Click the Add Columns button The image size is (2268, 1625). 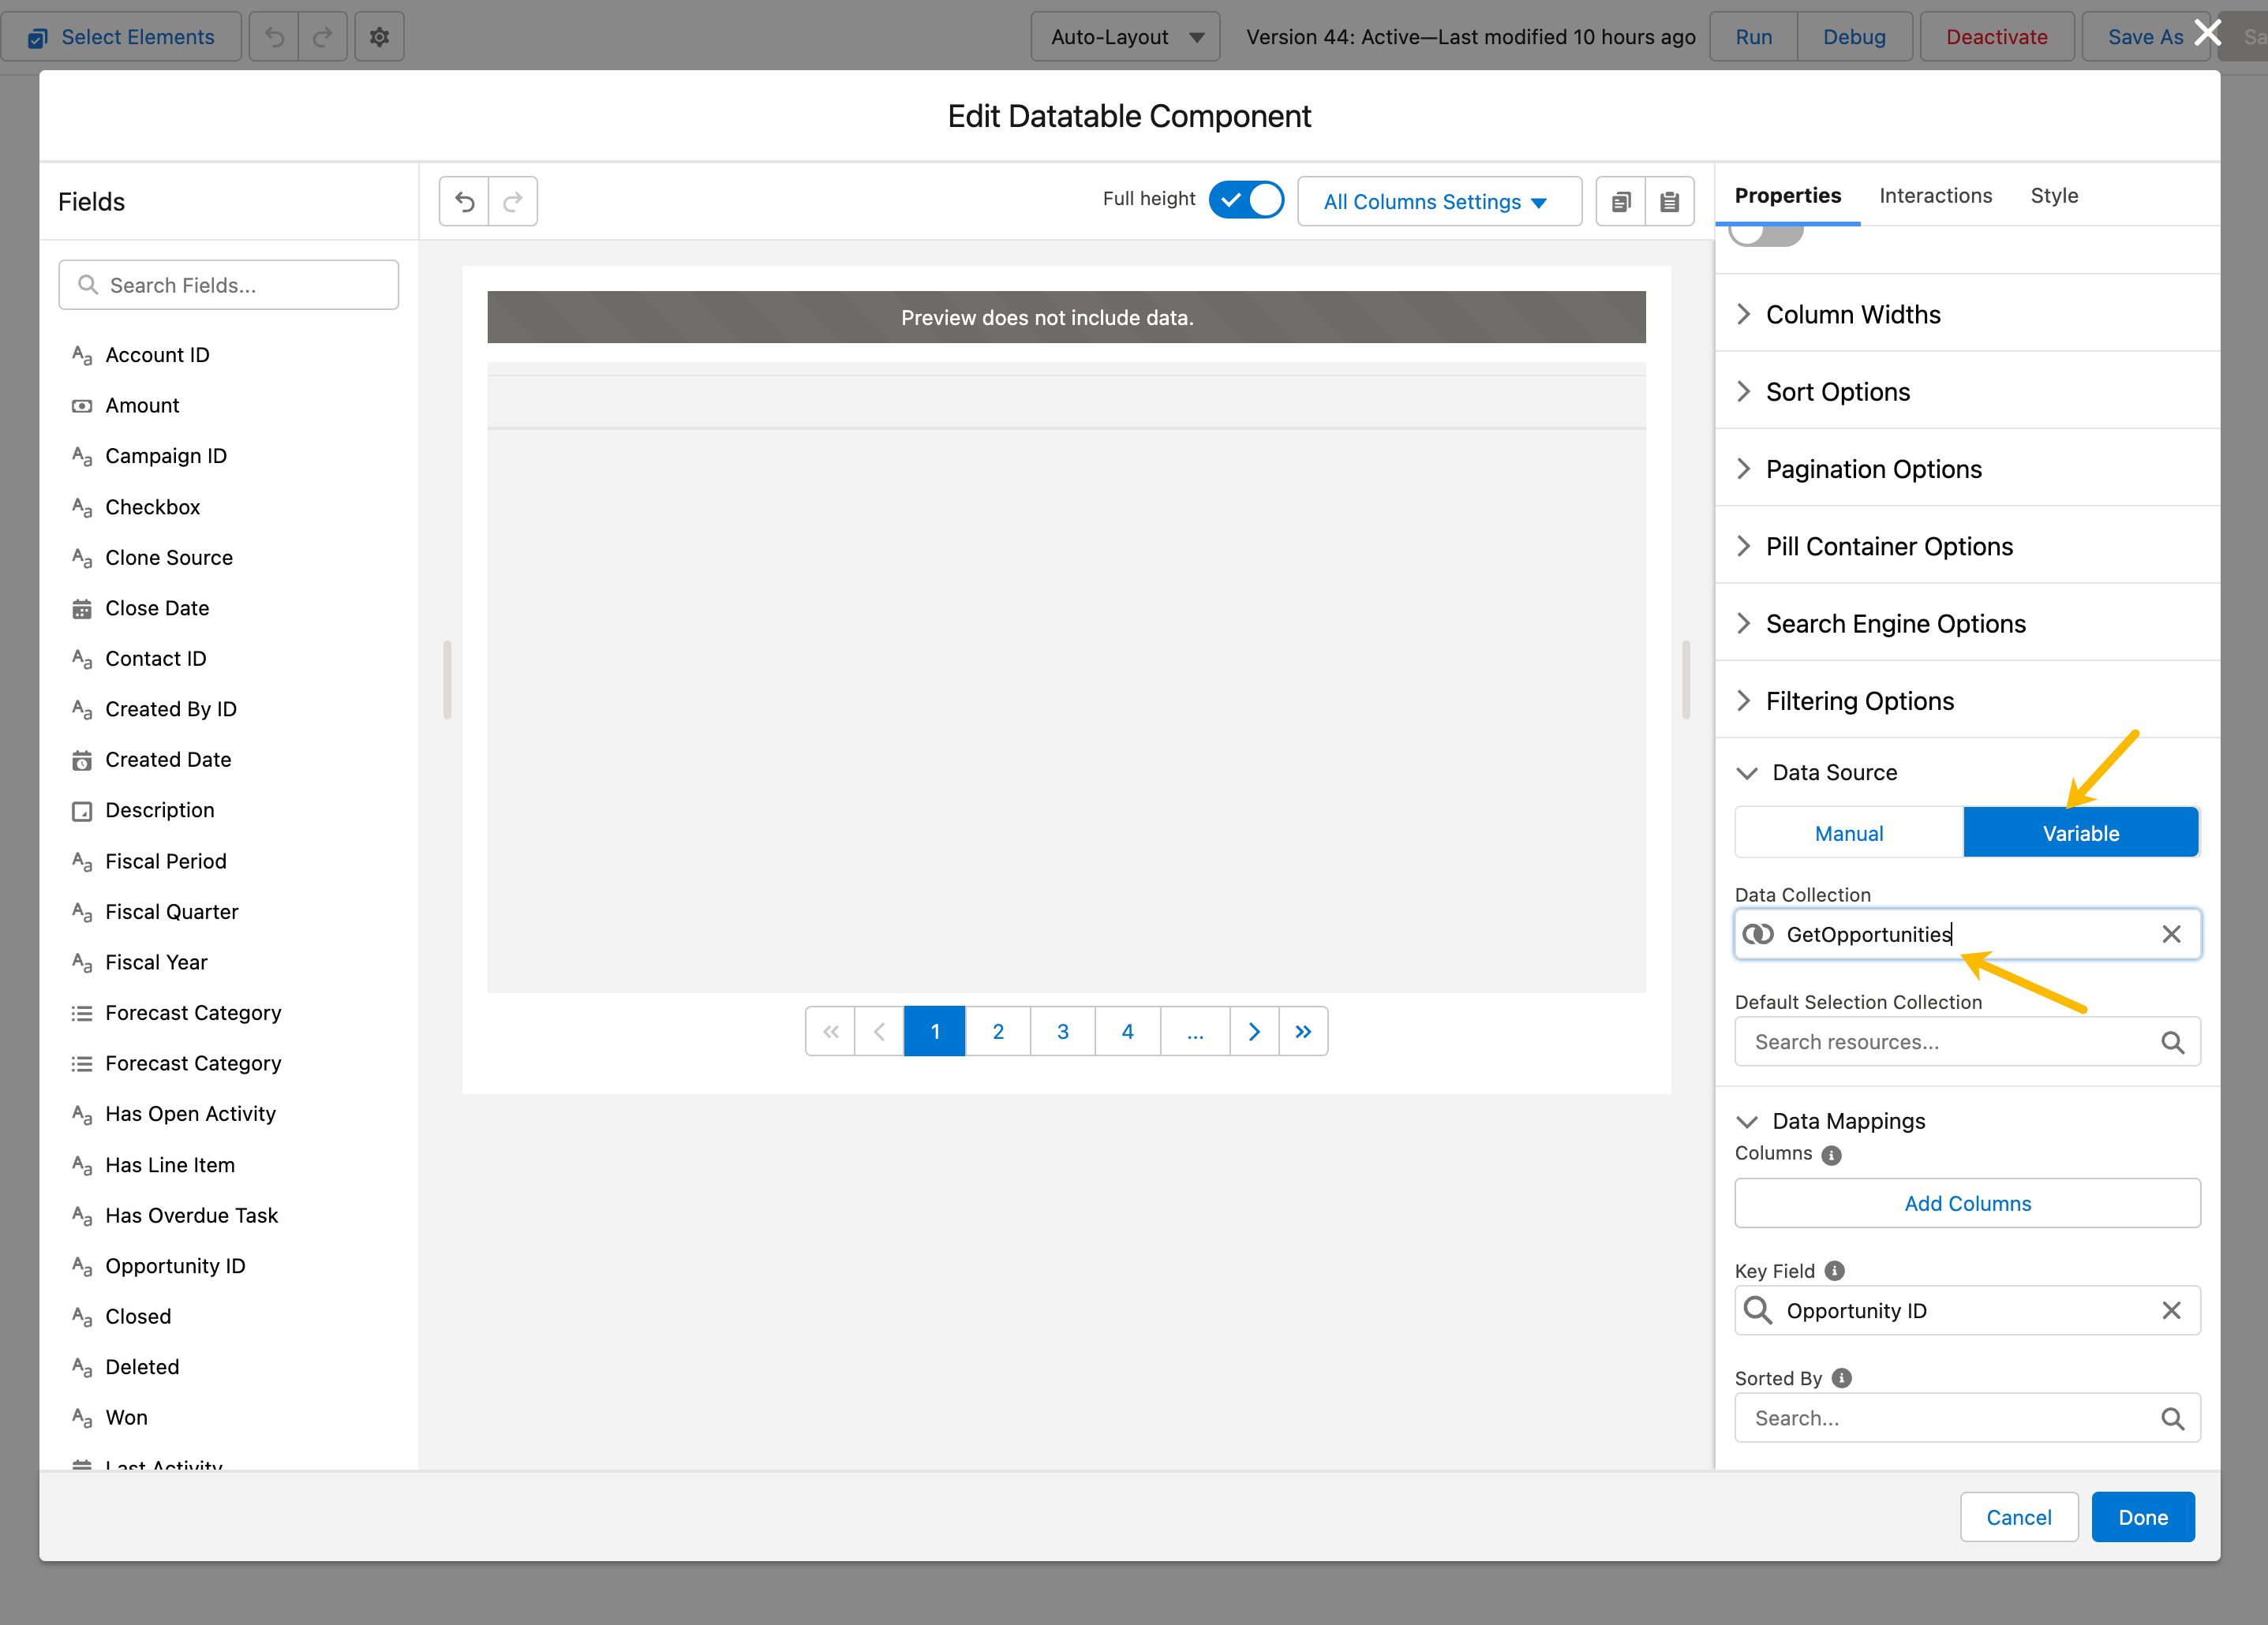[x=1967, y=1203]
